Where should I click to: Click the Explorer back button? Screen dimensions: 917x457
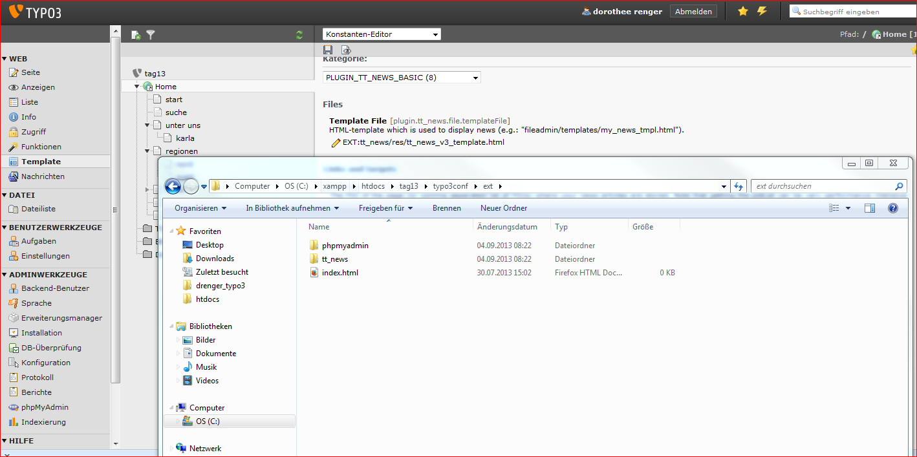point(173,186)
